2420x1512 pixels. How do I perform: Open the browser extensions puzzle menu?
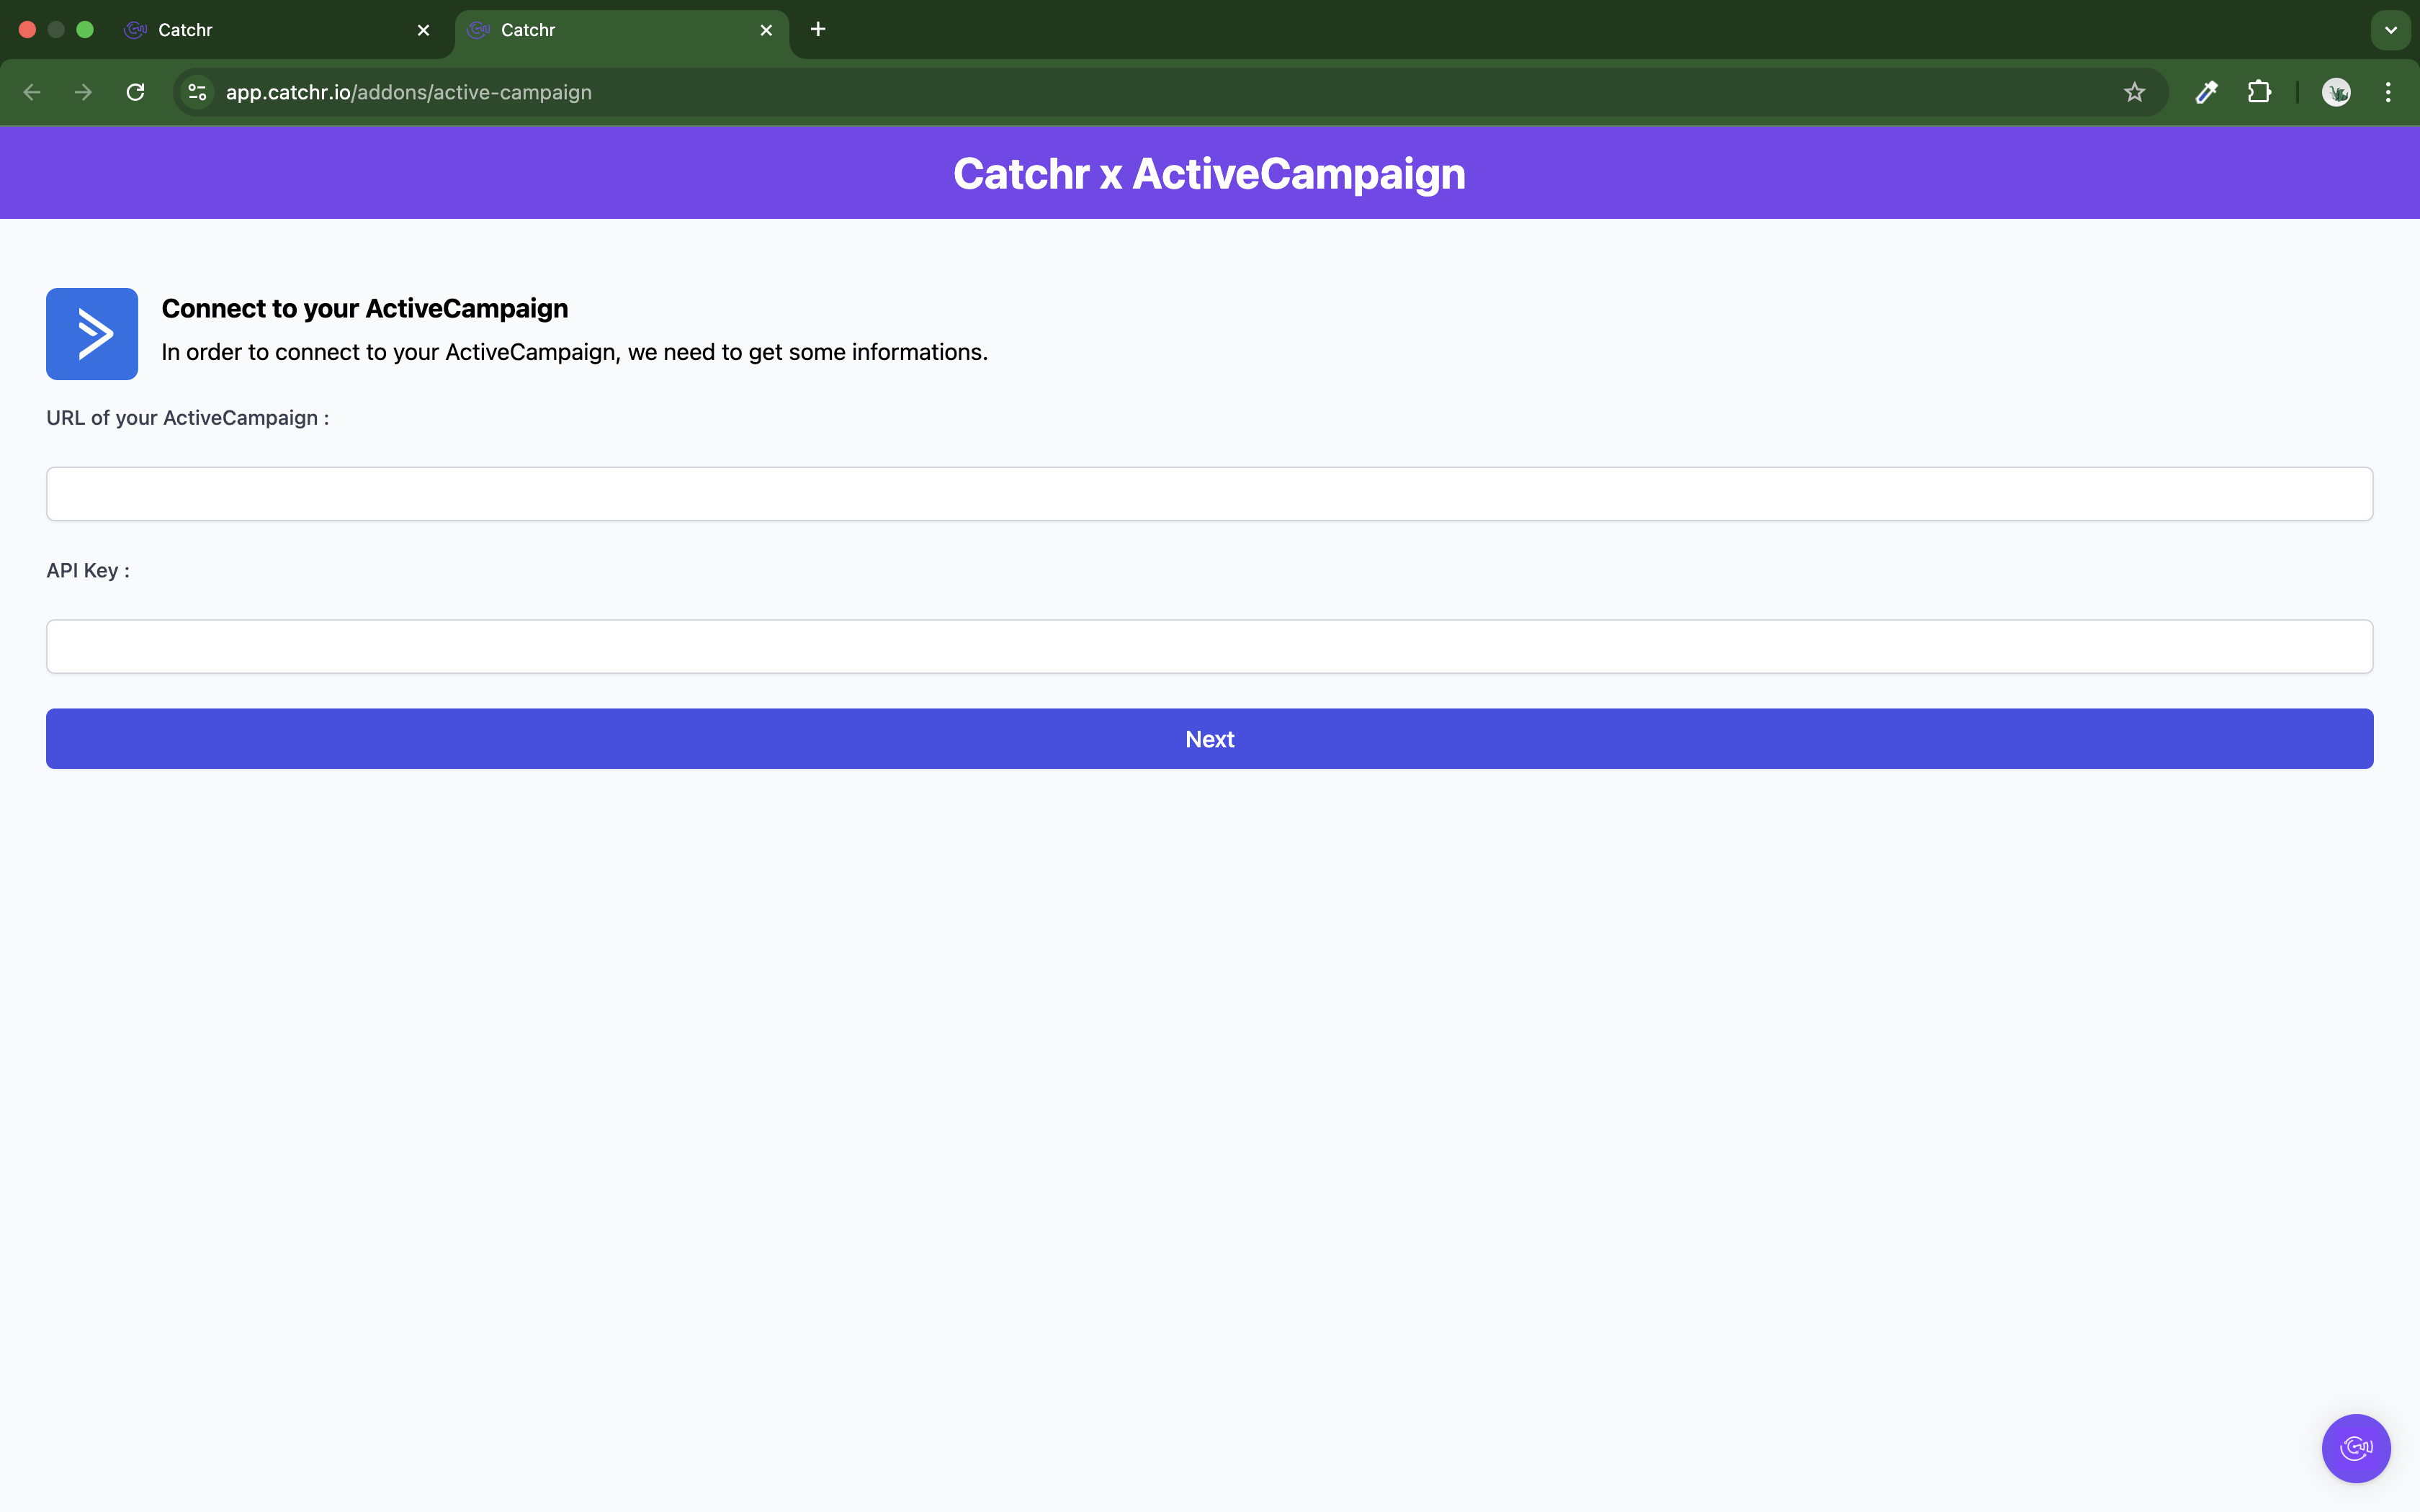[2259, 92]
